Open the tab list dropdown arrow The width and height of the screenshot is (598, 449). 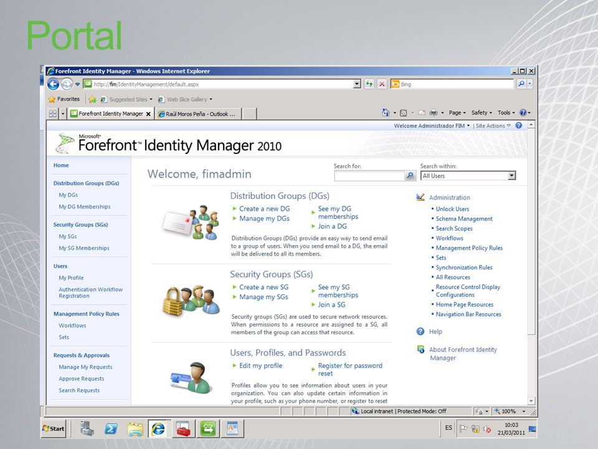(x=63, y=113)
